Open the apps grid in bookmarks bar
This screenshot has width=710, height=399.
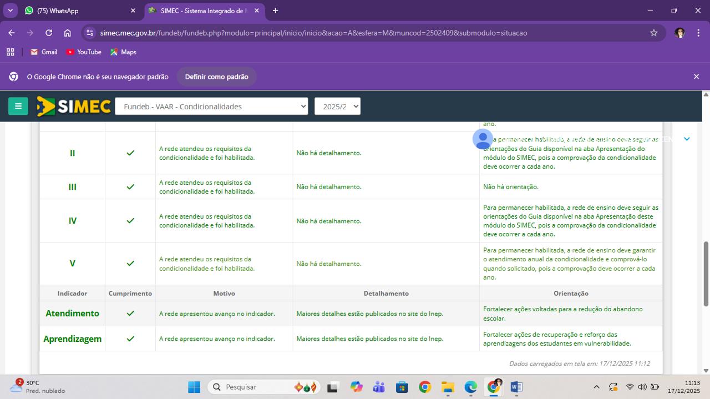[10, 52]
